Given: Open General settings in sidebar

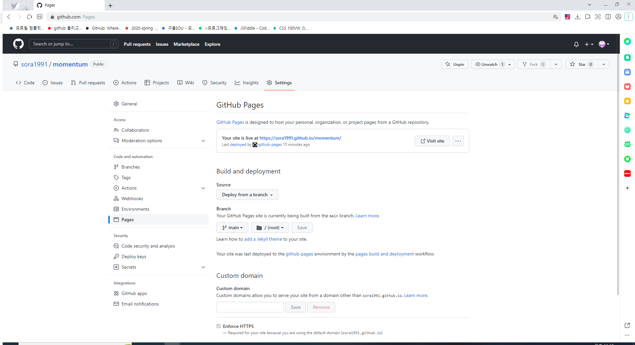Looking at the screenshot, I should pos(160,104).
